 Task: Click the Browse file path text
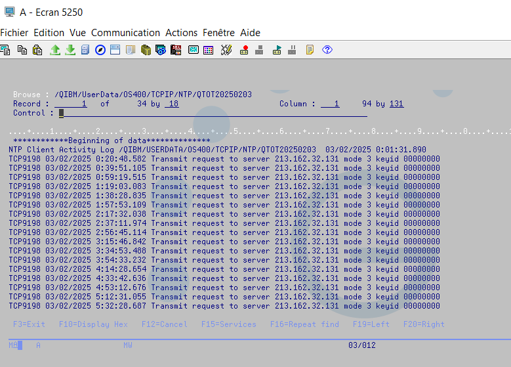(153, 95)
